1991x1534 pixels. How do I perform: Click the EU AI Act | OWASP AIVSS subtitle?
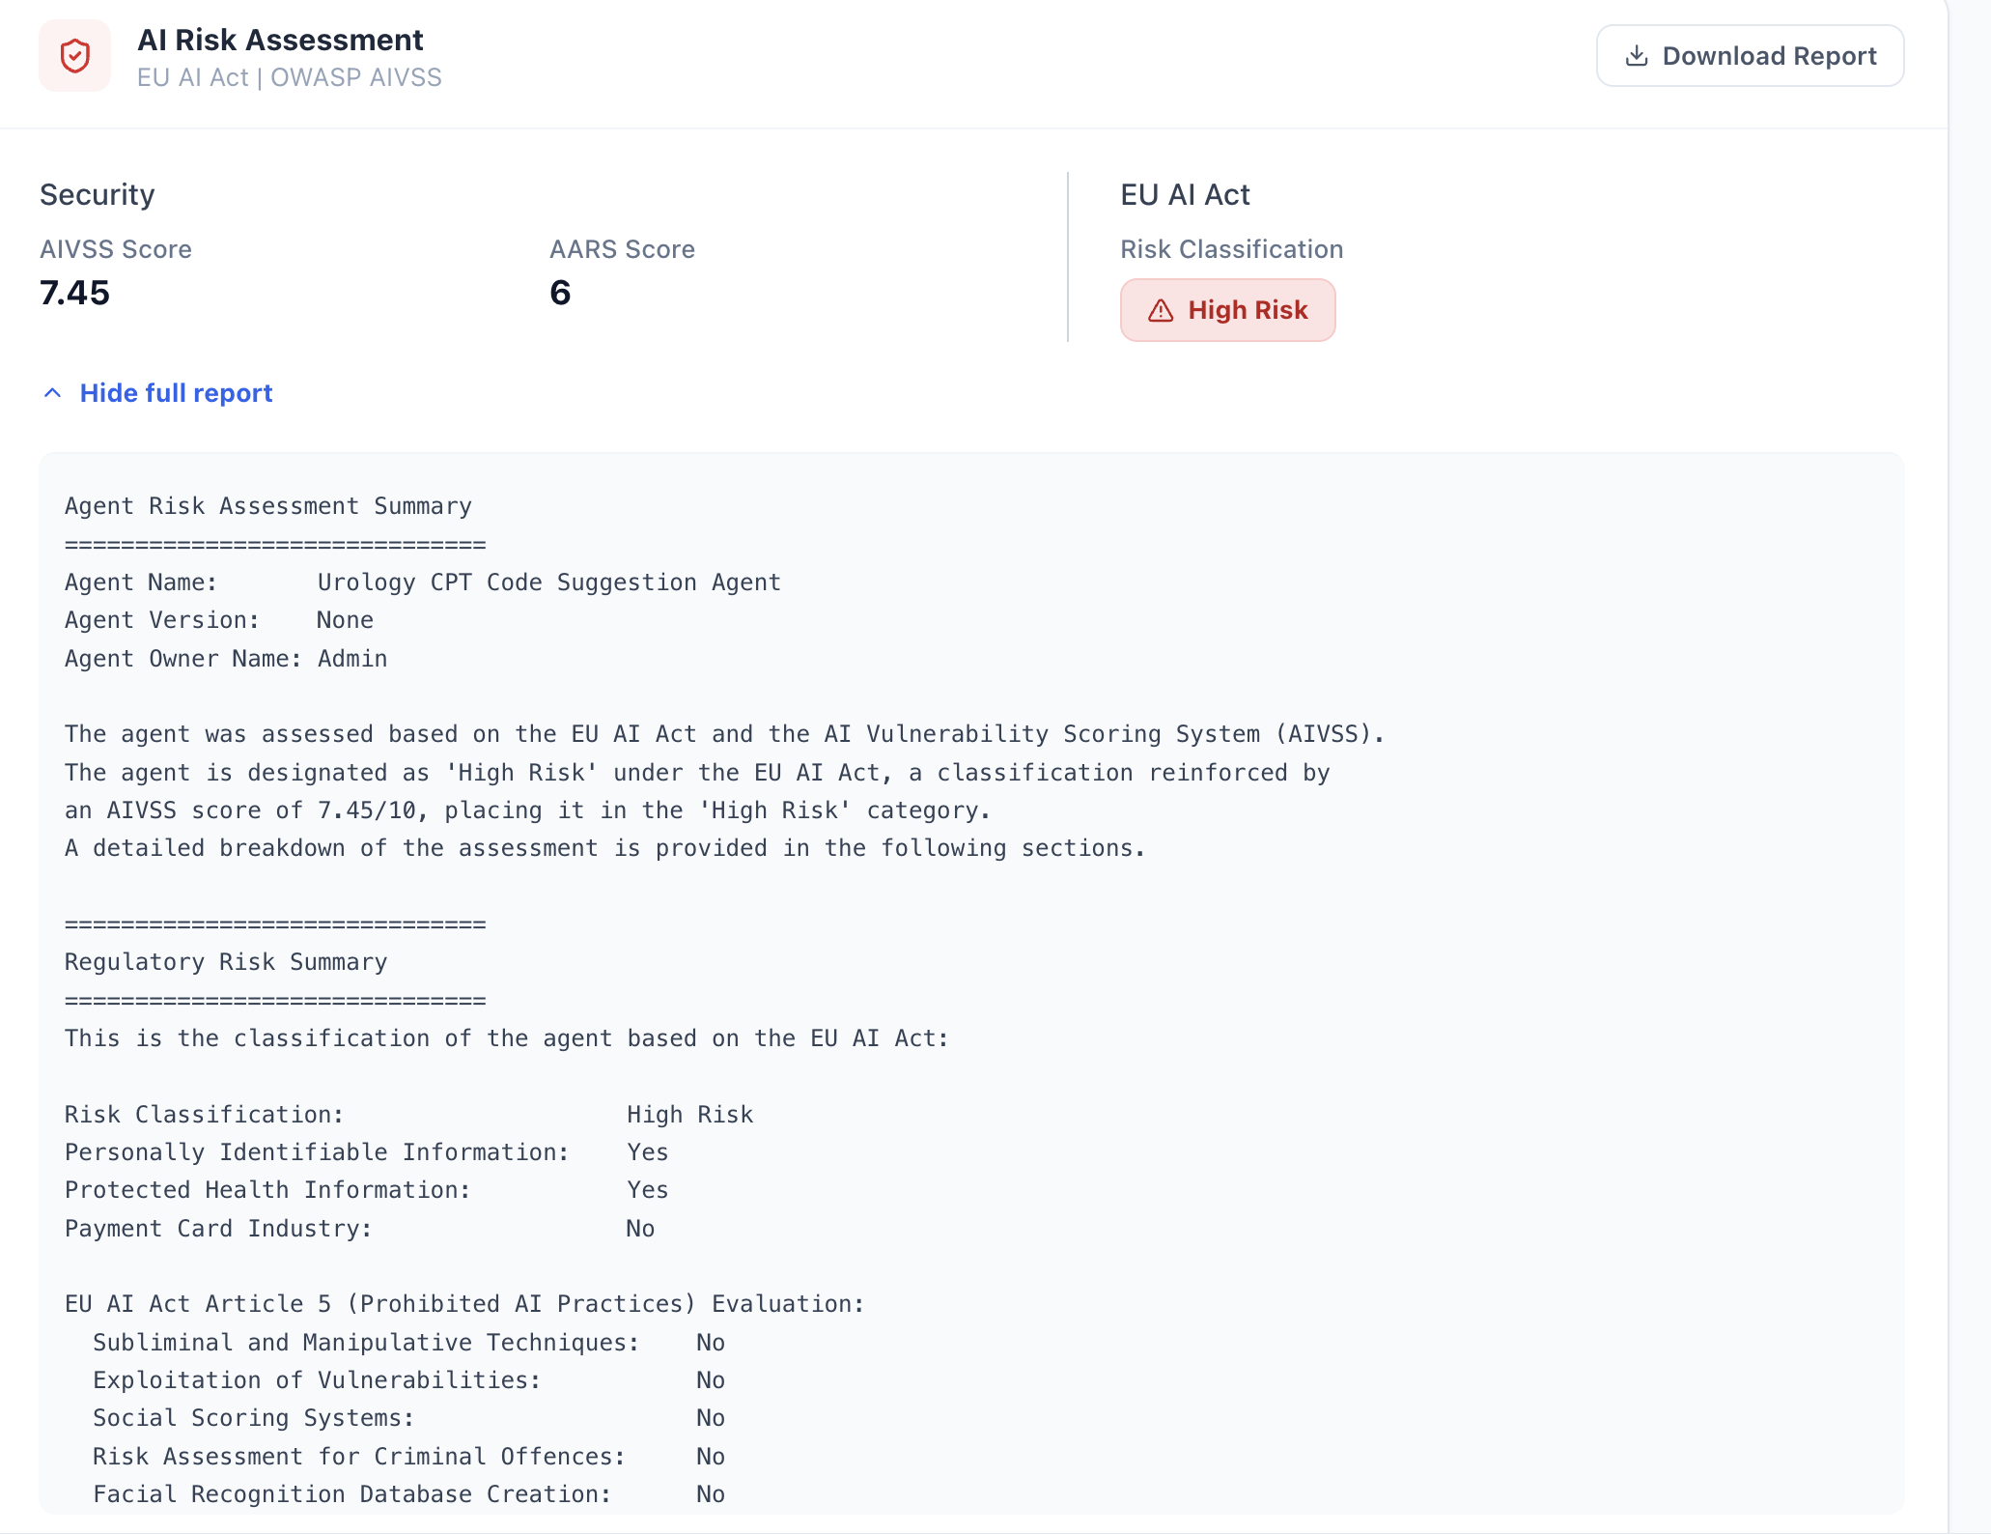click(x=289, y=77)
